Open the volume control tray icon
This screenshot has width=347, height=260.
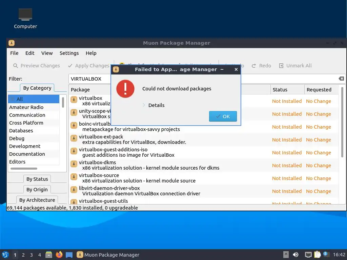(295, 255)
